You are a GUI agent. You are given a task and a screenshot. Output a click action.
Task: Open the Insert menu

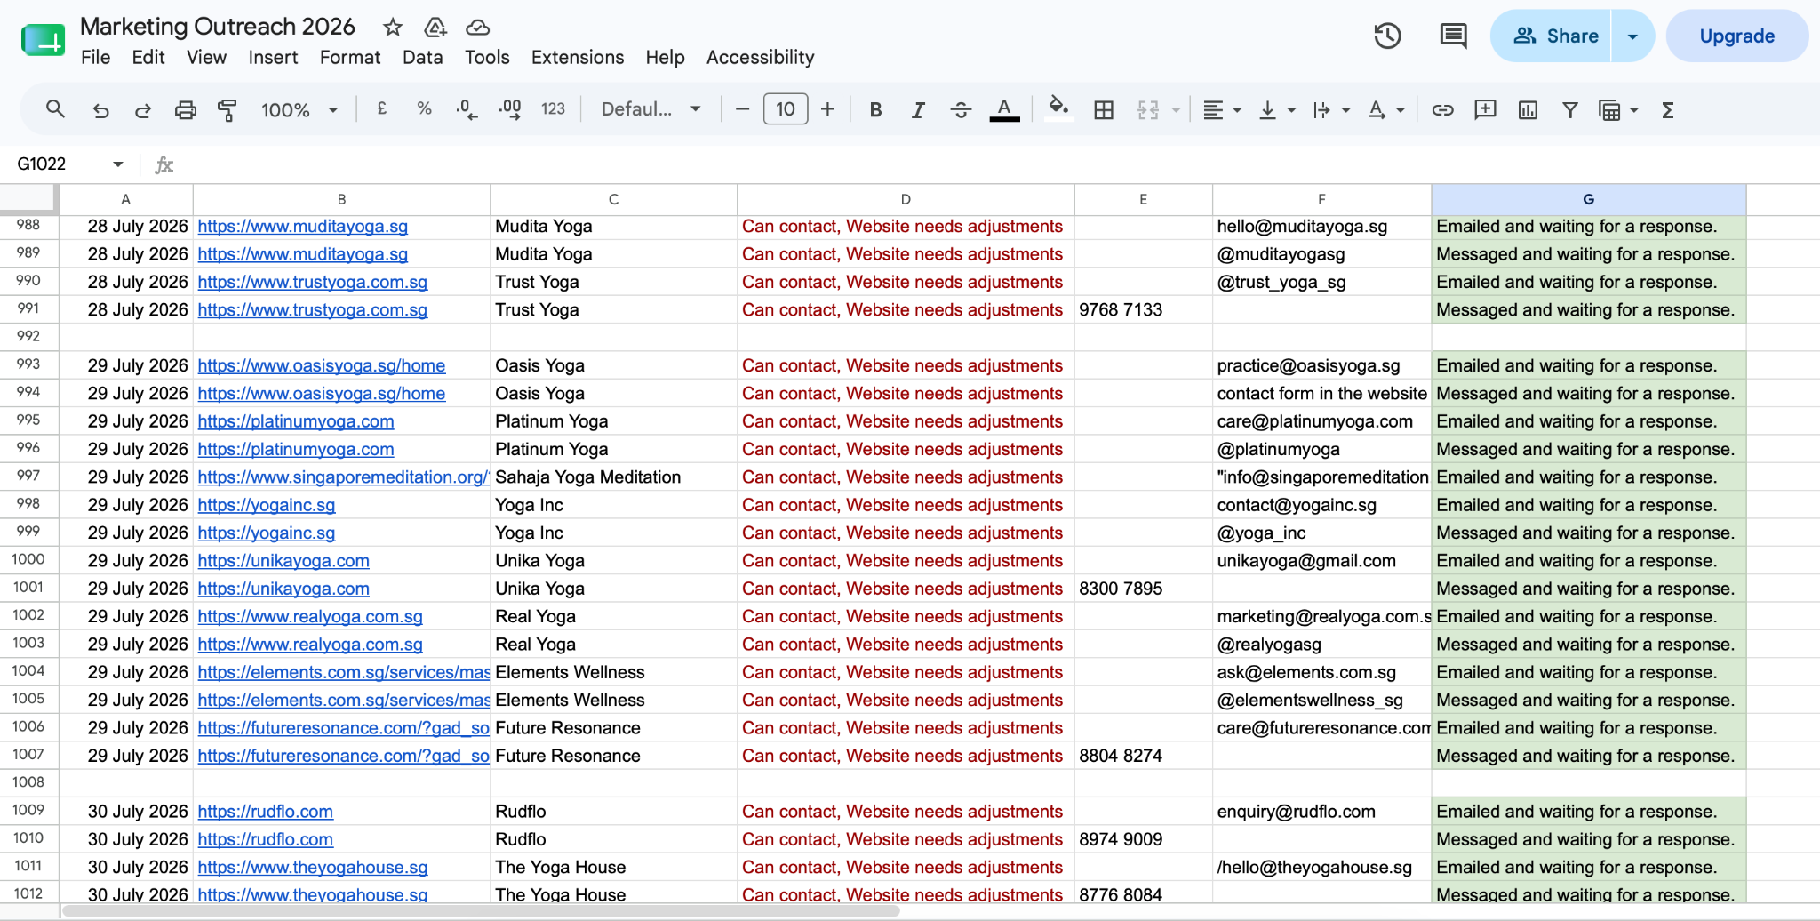[x=273, y=57]
